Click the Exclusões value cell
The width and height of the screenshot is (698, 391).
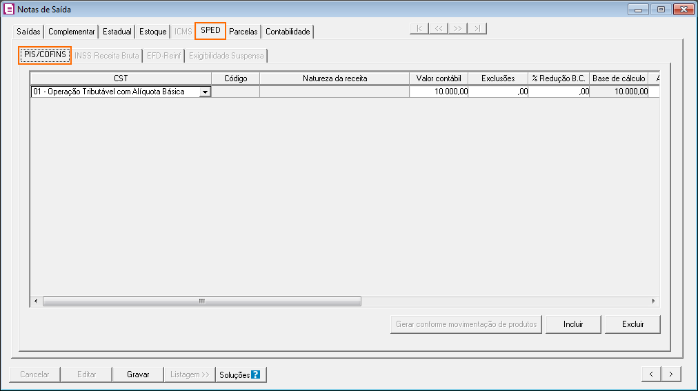[x=498, y=92]
